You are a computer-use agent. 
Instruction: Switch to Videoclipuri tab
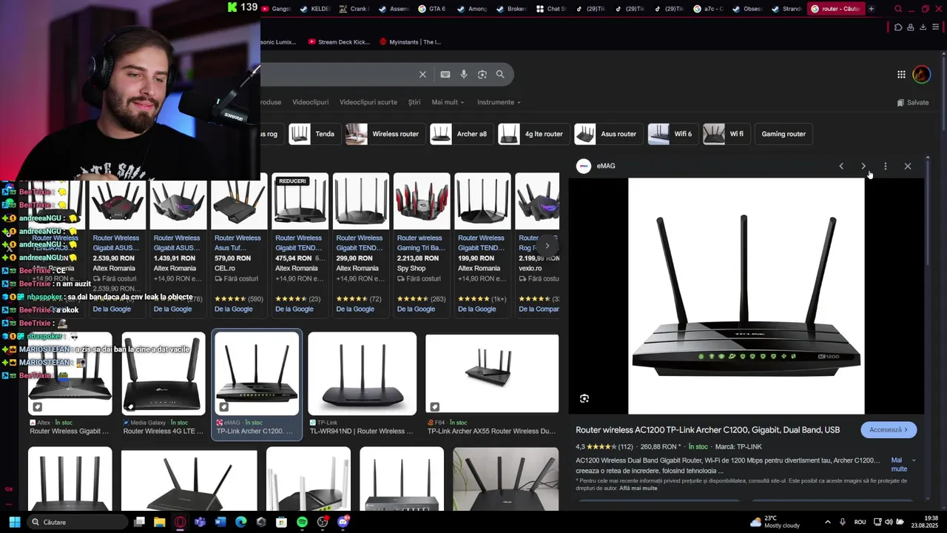click(x=310, y=102)
